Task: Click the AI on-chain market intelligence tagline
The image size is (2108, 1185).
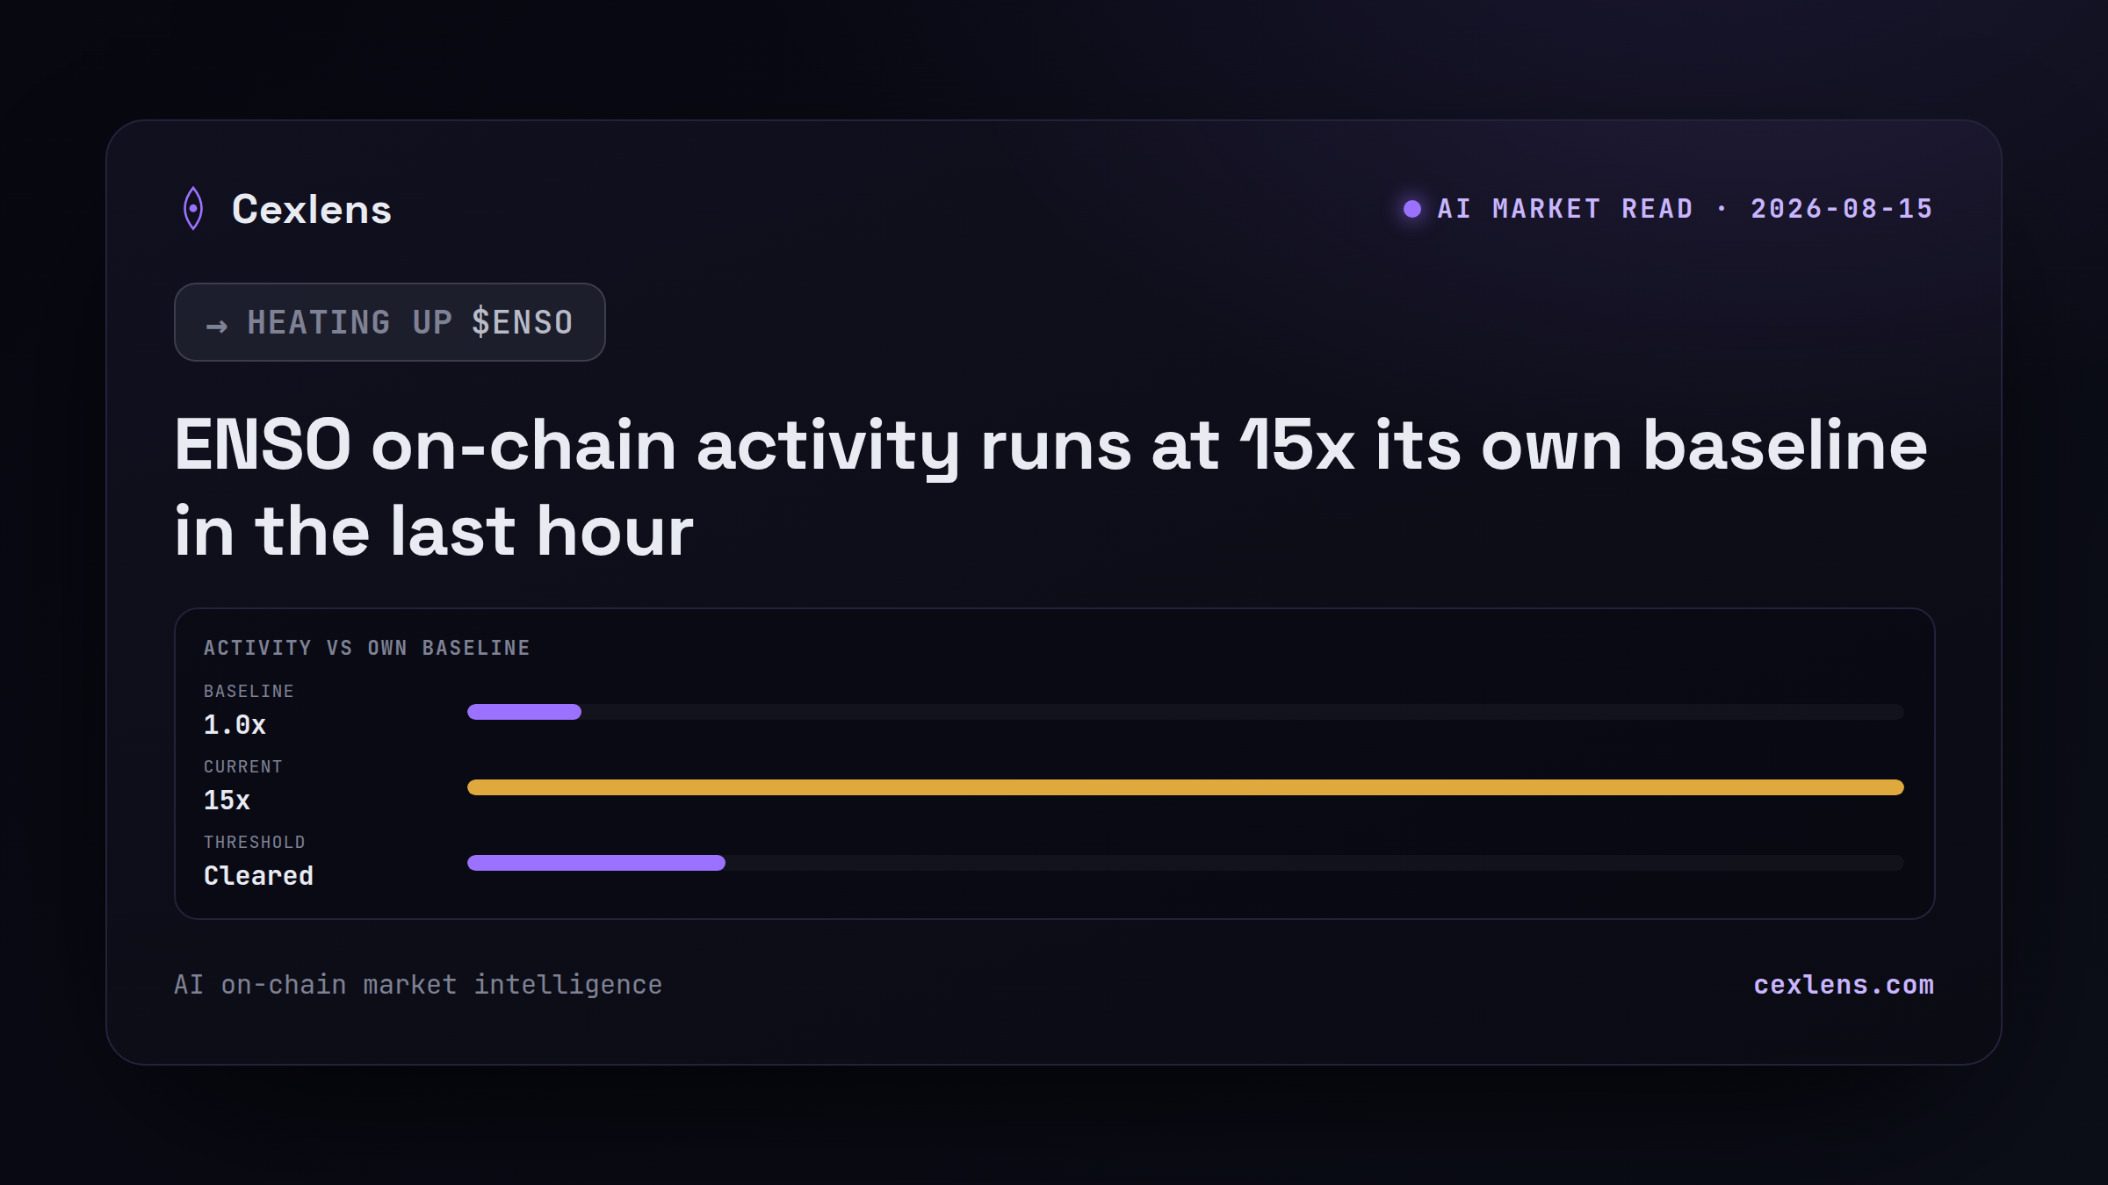Action: click(x=418, y=985)
